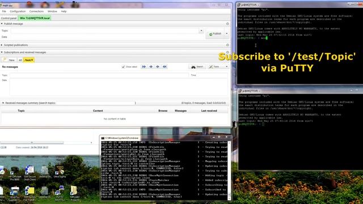Click the received message Topic field

point(99,75)
